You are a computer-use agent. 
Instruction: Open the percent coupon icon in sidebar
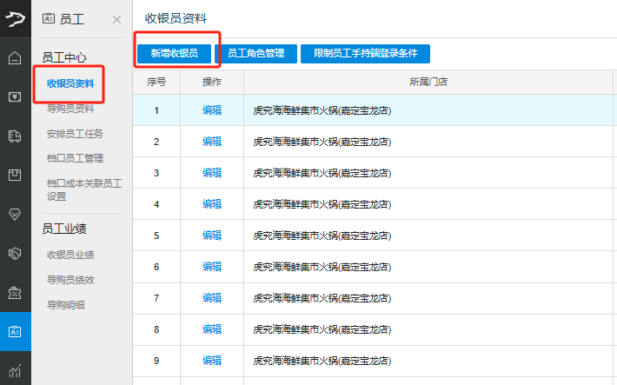[x=15, y=293]
